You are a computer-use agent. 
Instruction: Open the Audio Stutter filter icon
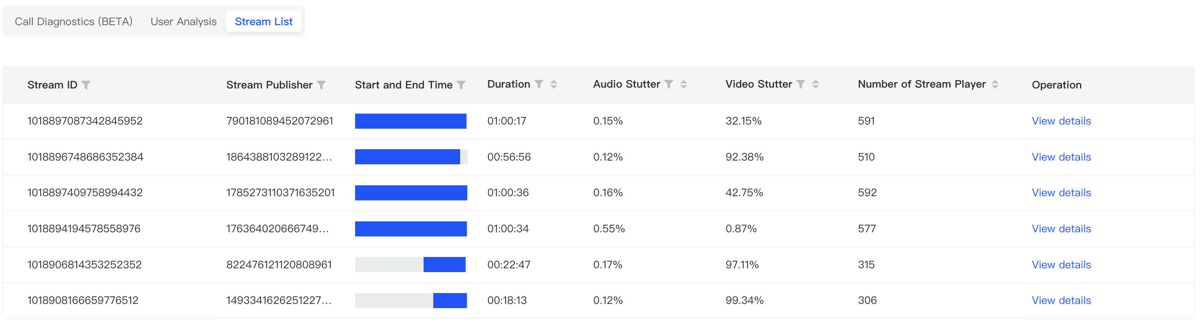[669, 84]
